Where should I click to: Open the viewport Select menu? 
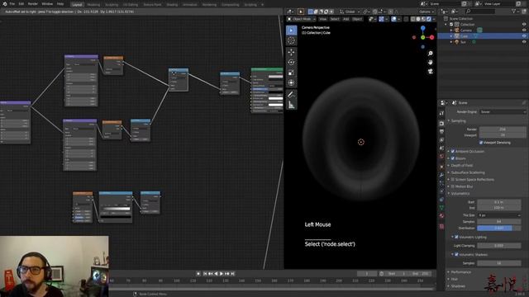point(335,19)
